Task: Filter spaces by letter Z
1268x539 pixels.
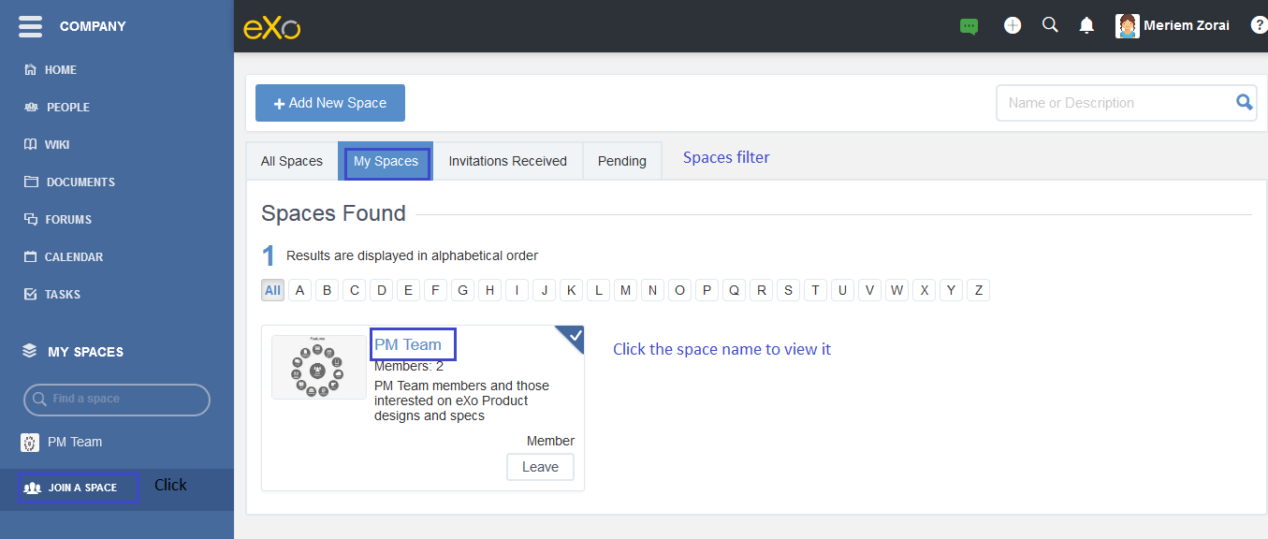Action: [978, 290]
